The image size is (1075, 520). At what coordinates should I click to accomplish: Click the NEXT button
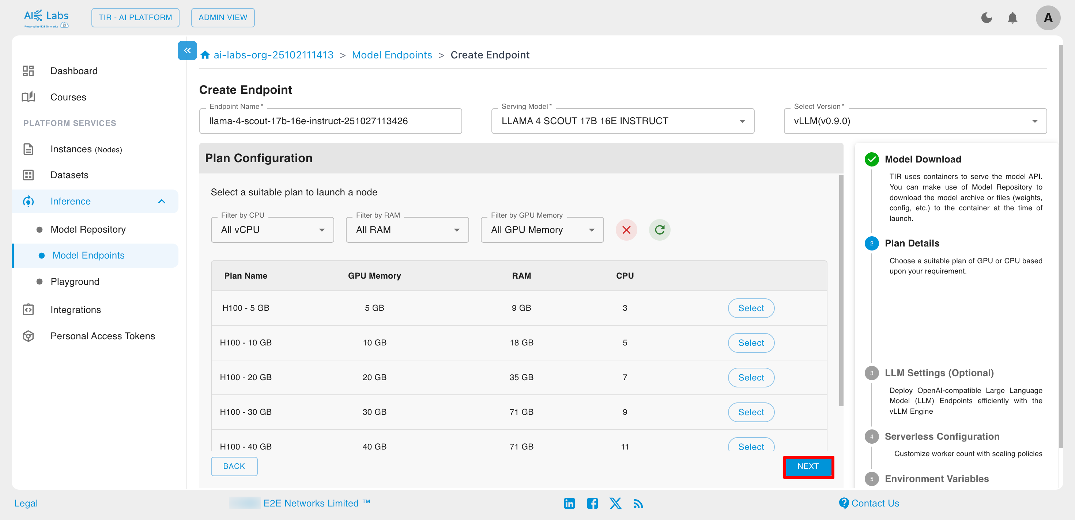(x=808, y=466)
